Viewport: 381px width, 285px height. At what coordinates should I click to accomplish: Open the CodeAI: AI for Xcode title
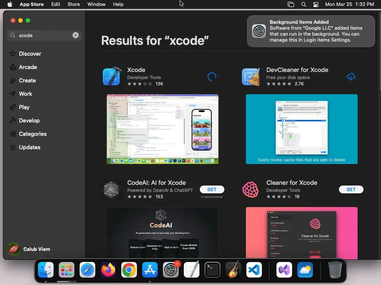coord(157,183)
